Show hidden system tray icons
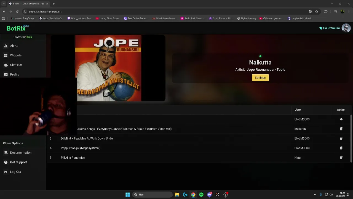353x199 pixels. [315, 195]
